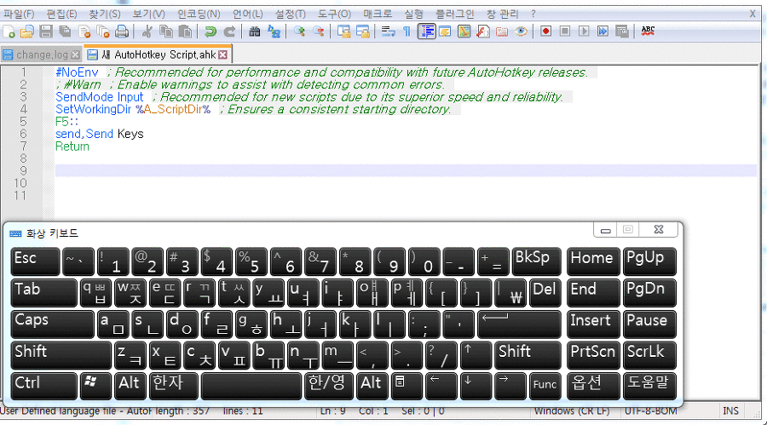The height and width of the screenshot is (425, 767).
Task: Open the 인코딩(N) menu
Action: point(199,14)
